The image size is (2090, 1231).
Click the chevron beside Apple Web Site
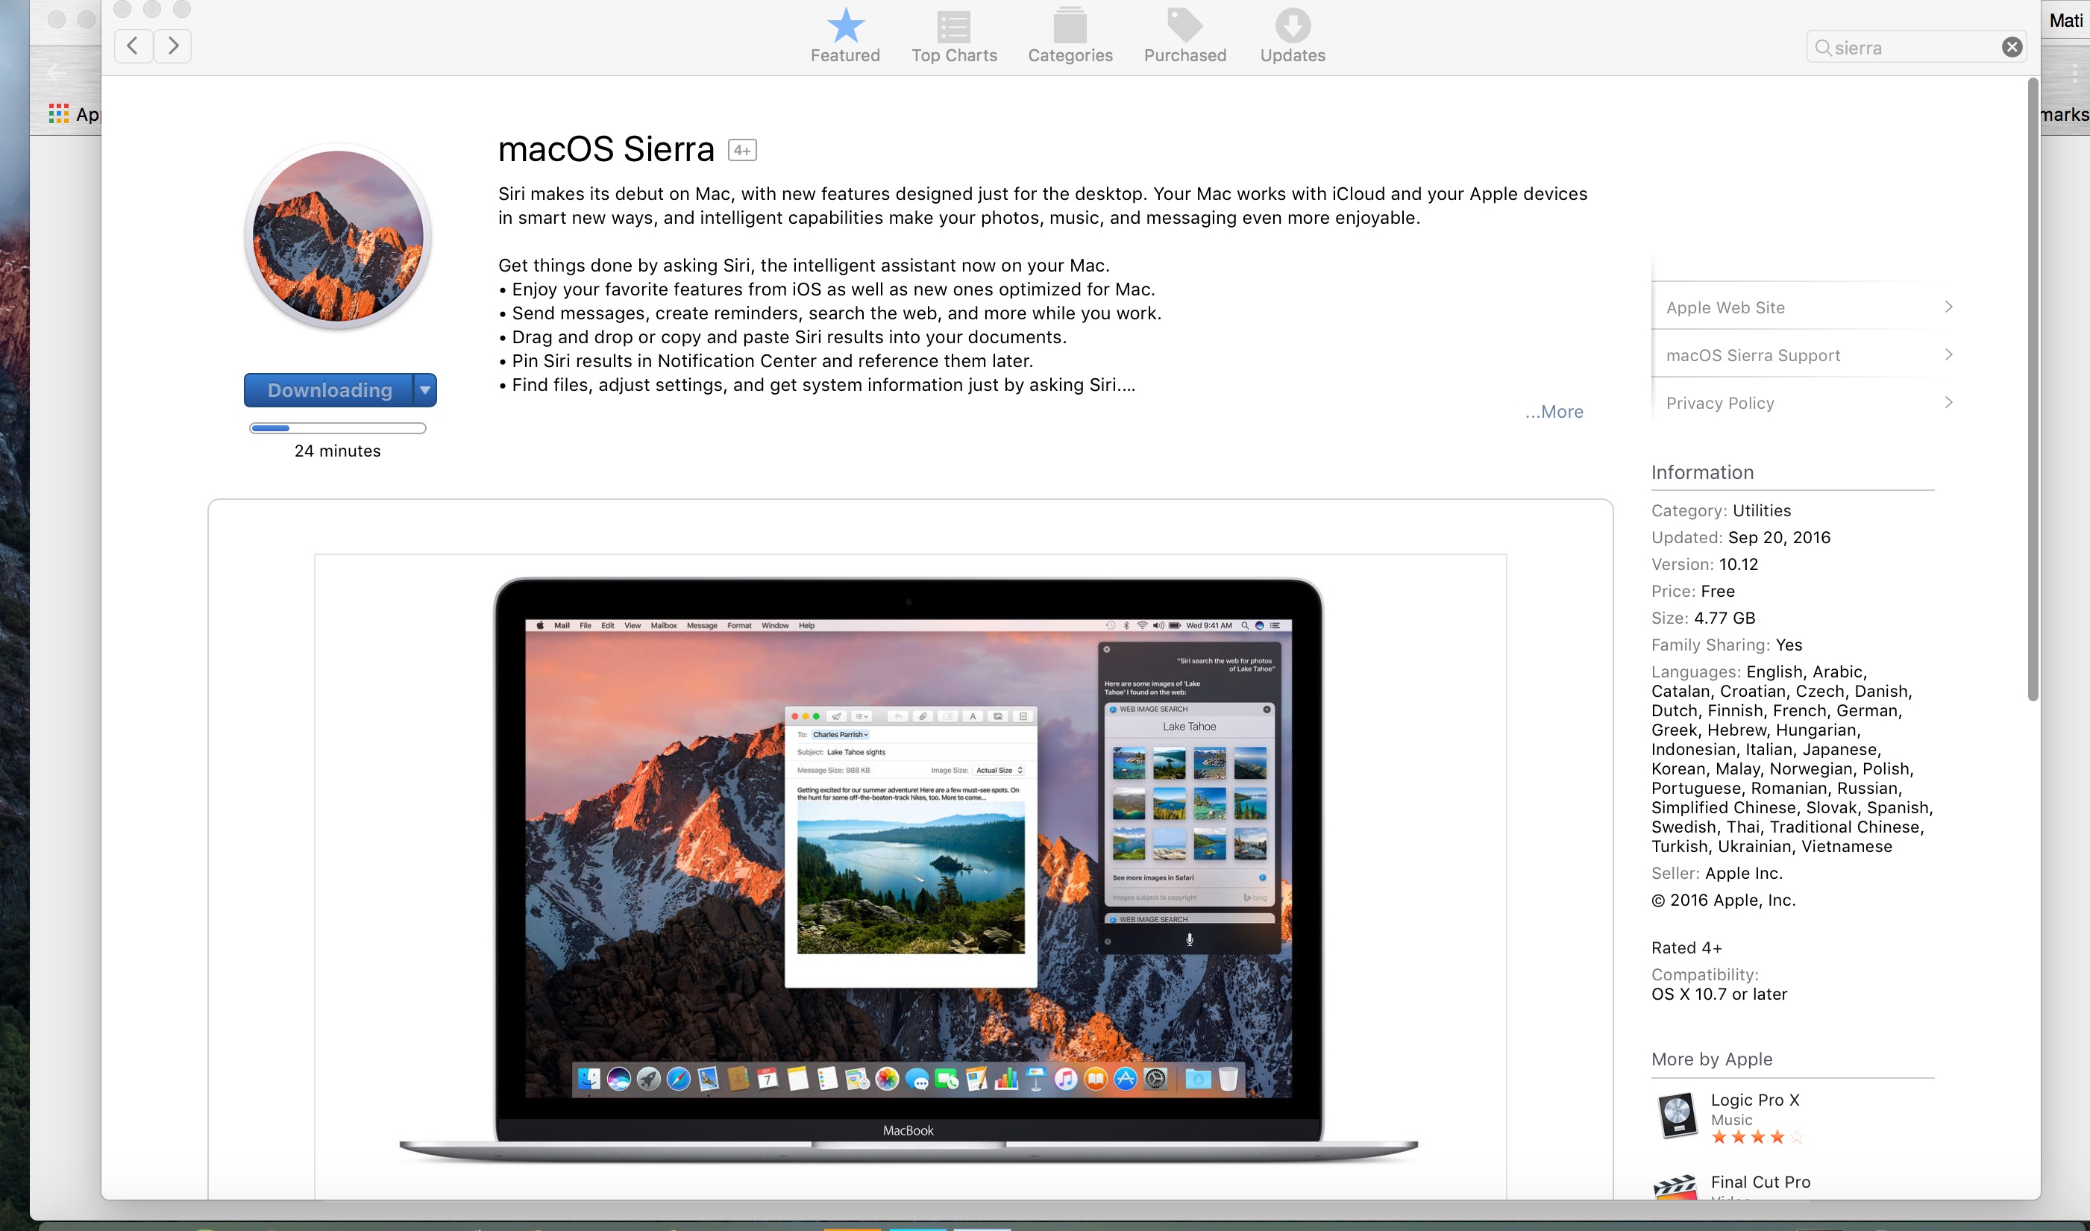click(x=1948, y=307)
